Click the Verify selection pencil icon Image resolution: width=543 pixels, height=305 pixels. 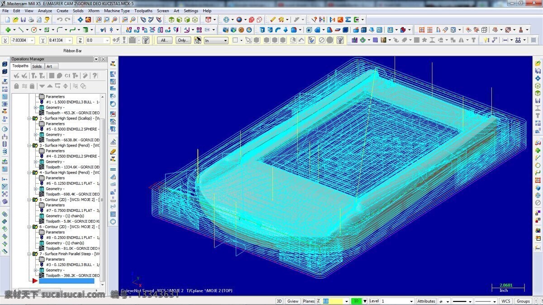(x=311, y=40)
